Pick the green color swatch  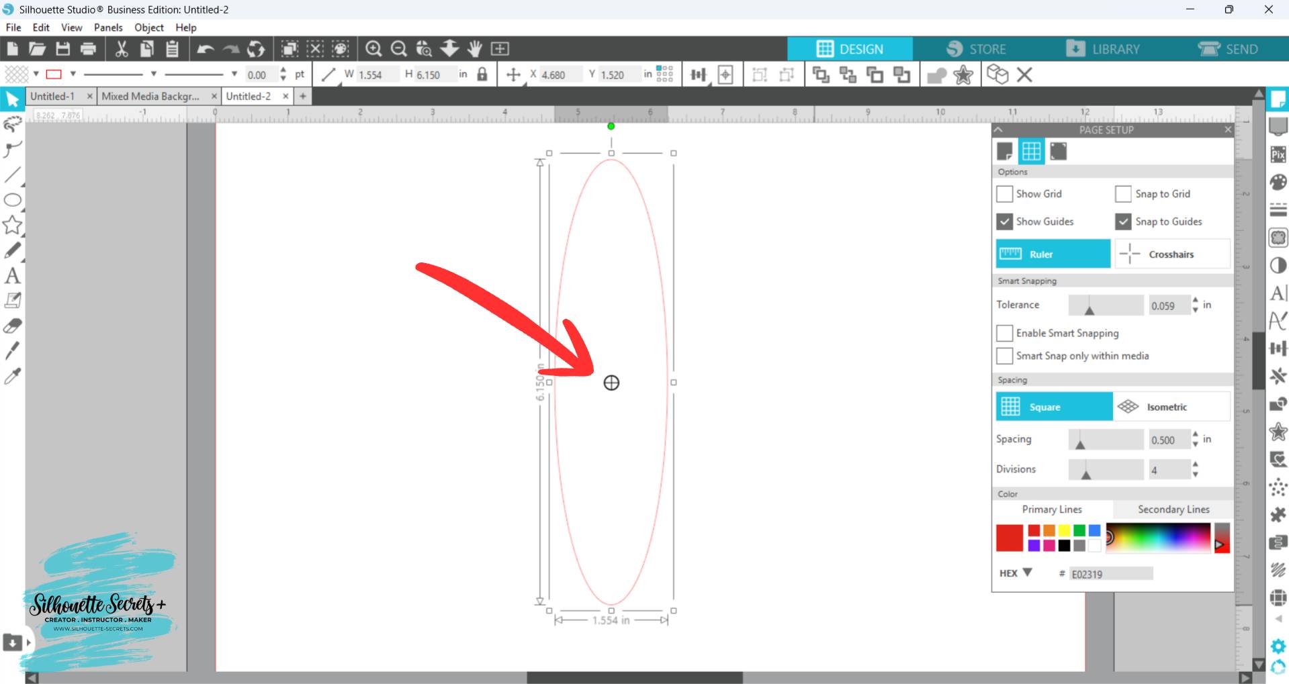point(1079,531)
